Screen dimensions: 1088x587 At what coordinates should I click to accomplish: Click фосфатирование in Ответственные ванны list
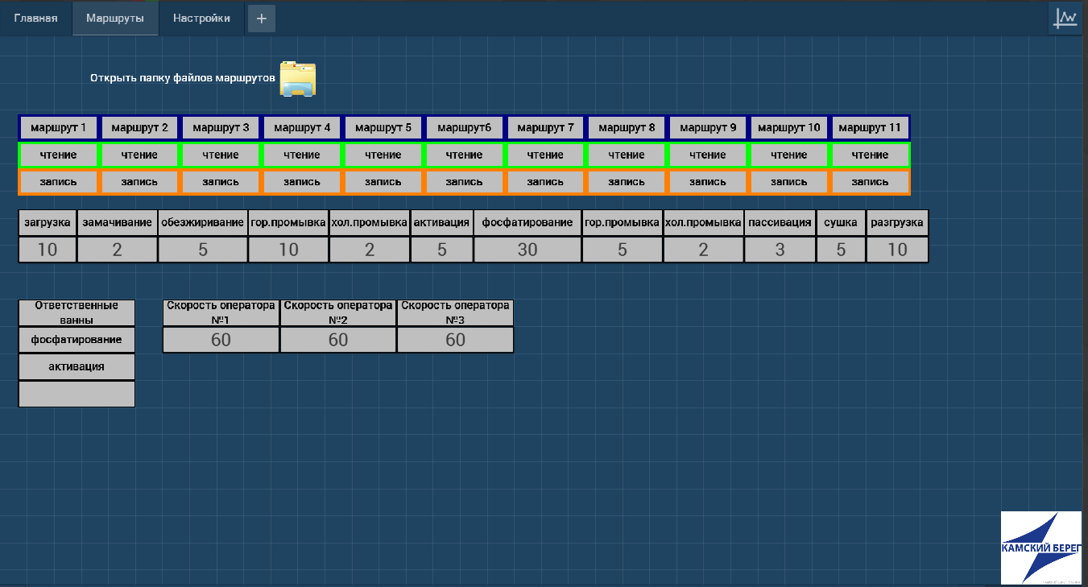coord(77,340)
